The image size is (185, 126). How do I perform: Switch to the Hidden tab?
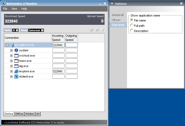click(x=30, y=114)
